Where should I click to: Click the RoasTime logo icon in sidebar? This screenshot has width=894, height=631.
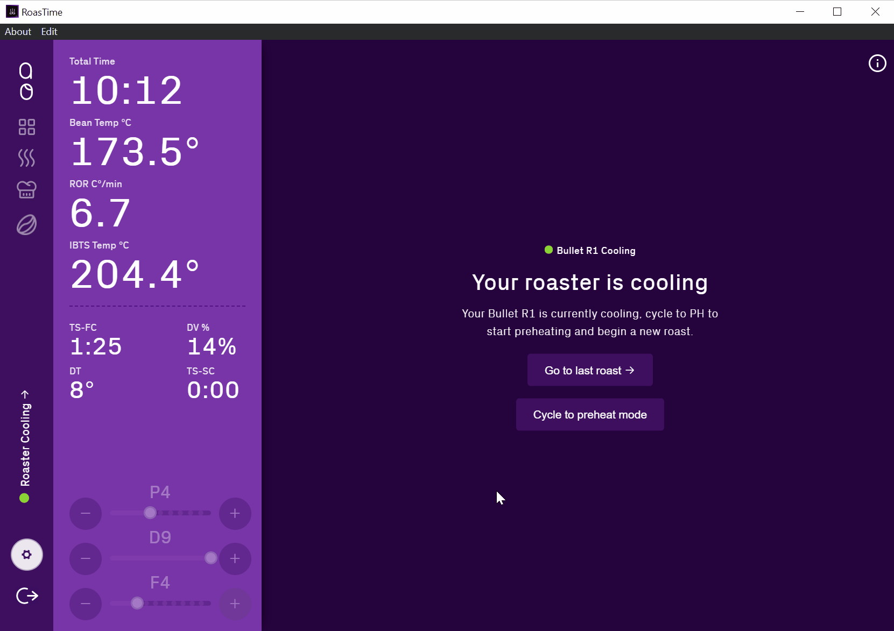(x=26, y=81)
